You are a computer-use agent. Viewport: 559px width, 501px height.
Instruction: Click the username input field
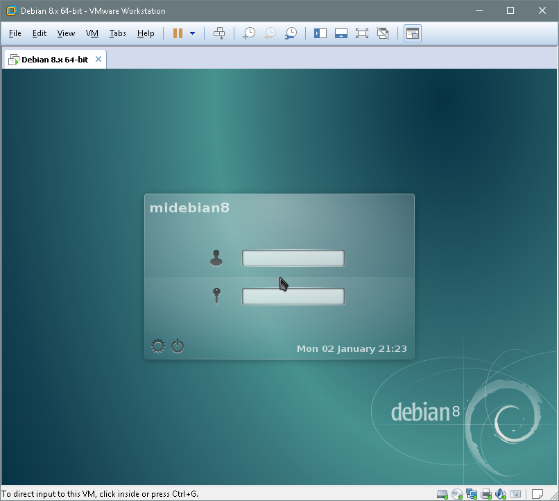(293, 257)
